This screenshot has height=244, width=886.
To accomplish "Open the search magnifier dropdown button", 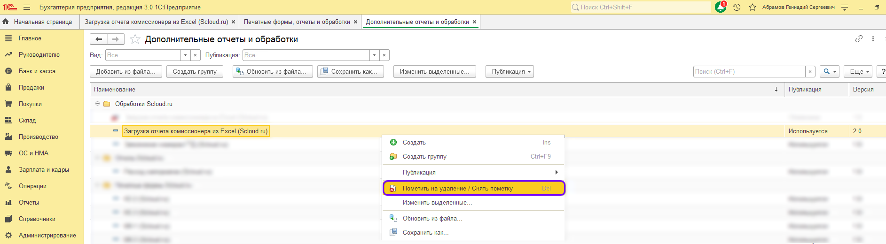I will coord(830,71).
